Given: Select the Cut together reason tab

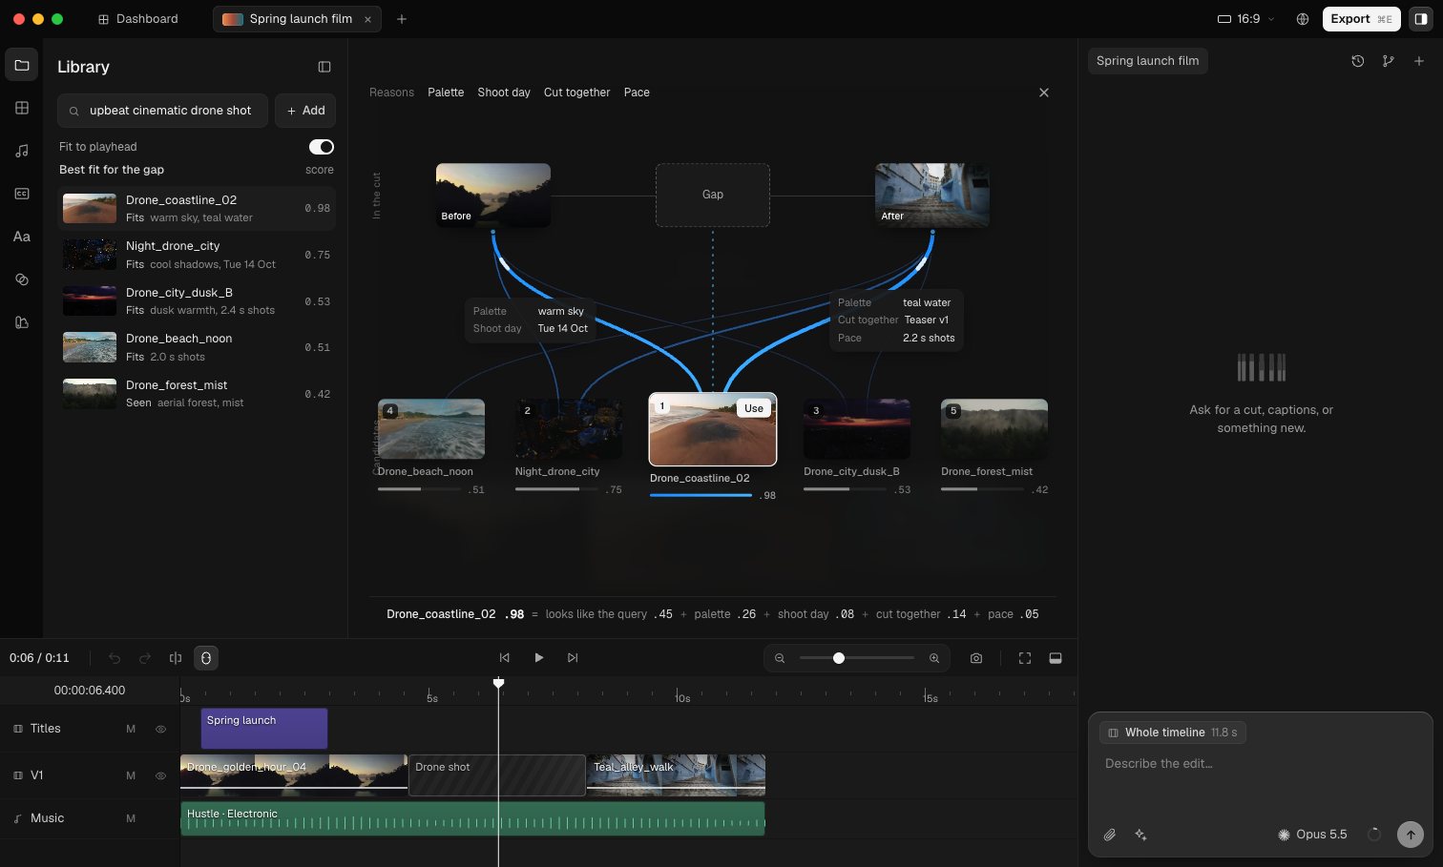Looking at the screenshot, I should point(576,93).
